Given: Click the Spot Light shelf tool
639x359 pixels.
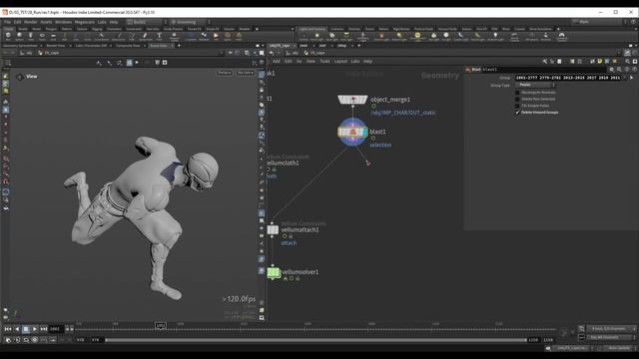Looking at the screenshot, I should [x=332, y=37].
